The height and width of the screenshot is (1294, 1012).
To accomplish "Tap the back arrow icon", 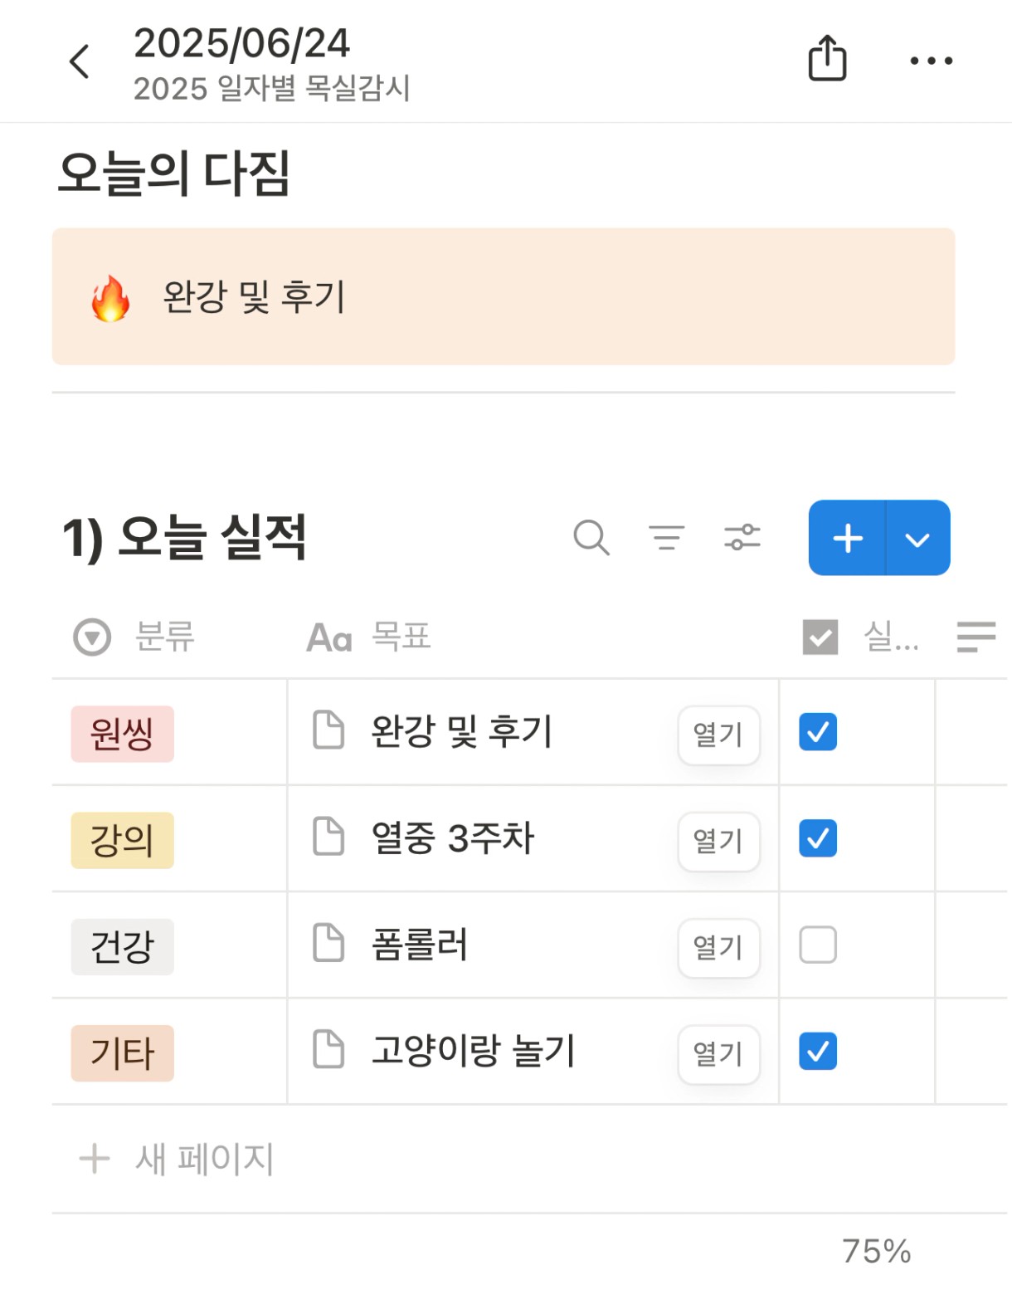I will pos(80,61).
